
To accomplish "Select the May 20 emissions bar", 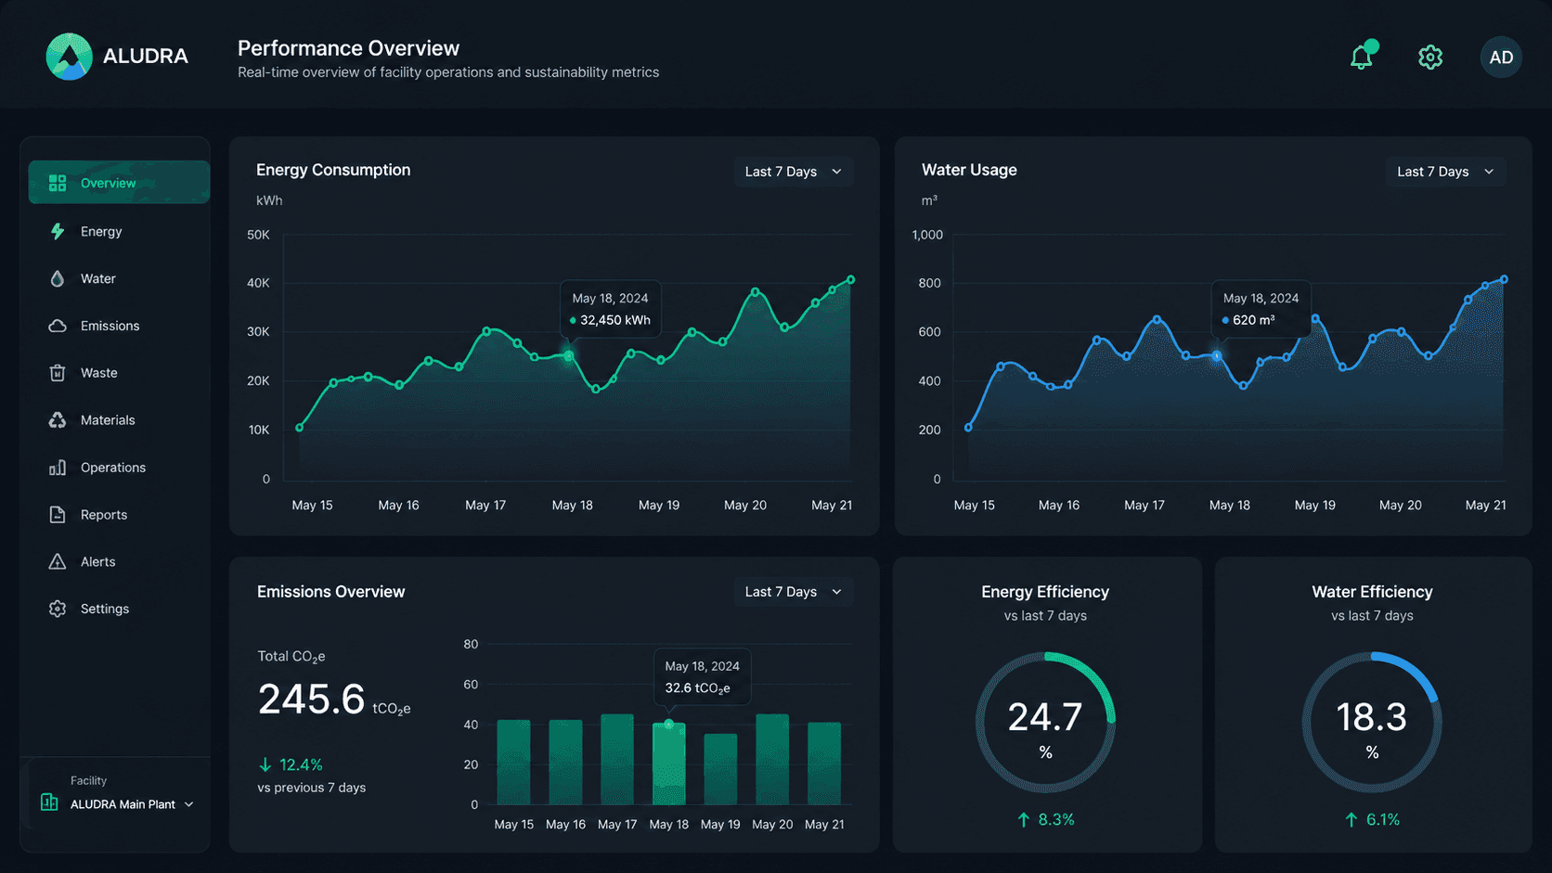I will point(772,759).
